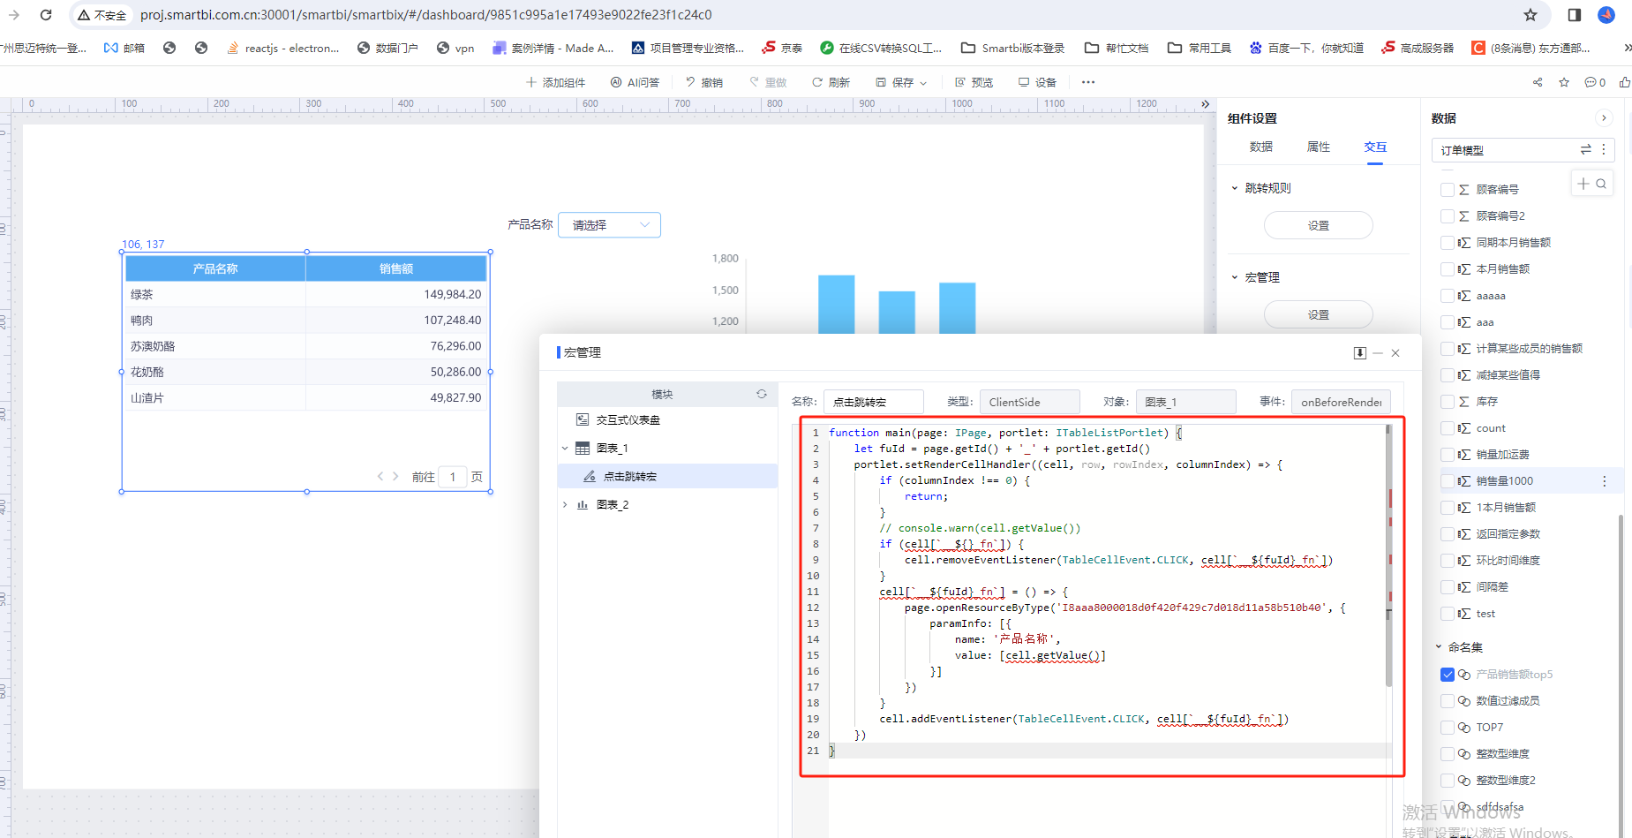Click the thumbs-up like icon

click(x=1625, y=82)
